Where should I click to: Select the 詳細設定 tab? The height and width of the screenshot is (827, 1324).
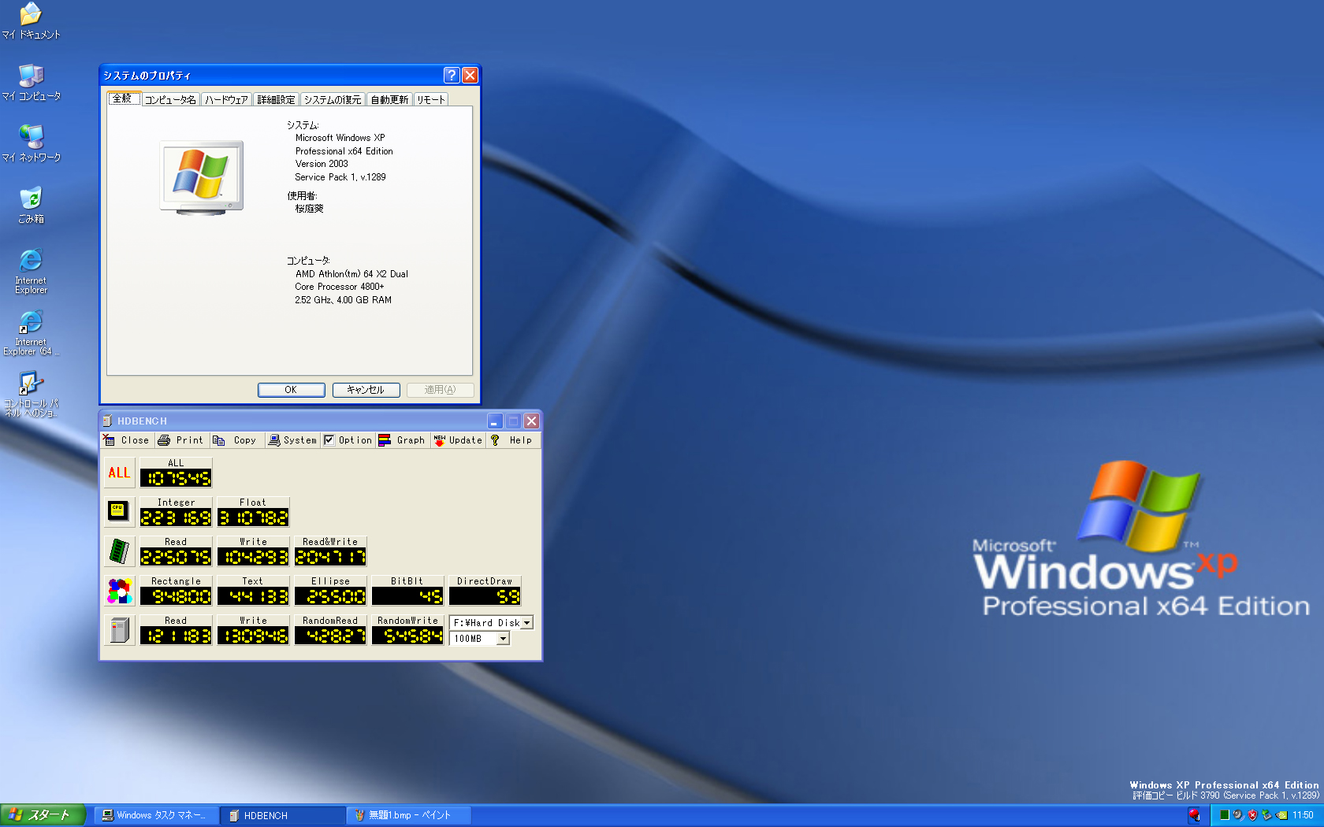[x=276, y=100]
